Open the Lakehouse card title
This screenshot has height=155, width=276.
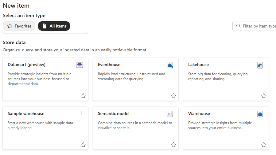[x=198, y=65]
